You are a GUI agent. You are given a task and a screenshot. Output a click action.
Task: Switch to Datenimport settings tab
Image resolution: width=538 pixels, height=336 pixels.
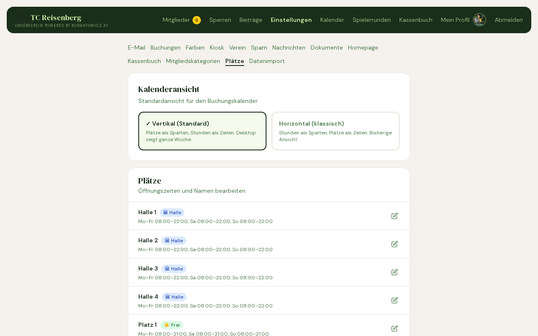[267, 61]
